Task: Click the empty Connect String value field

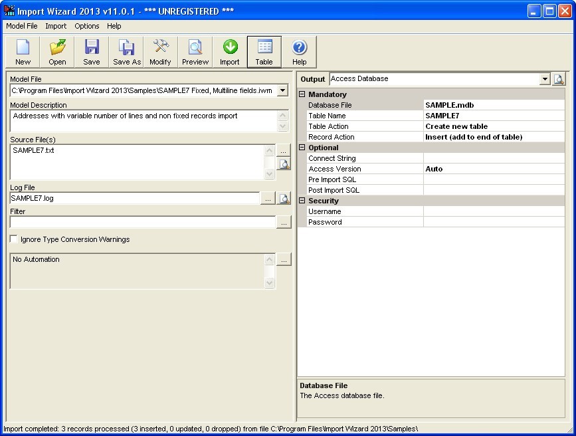Action: click(x=494, y=158)
